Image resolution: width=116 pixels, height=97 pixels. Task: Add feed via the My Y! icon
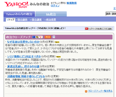37,37
